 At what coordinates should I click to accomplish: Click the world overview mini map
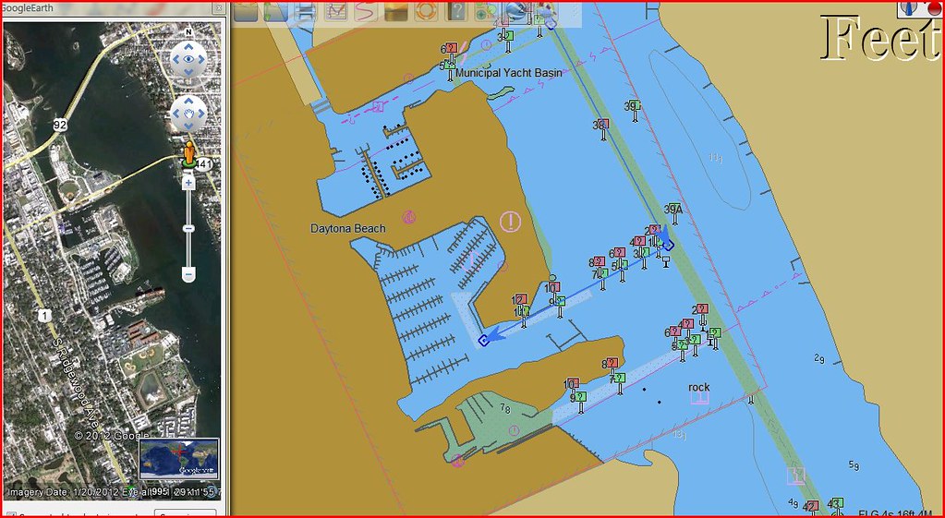(x=179, y=459)
